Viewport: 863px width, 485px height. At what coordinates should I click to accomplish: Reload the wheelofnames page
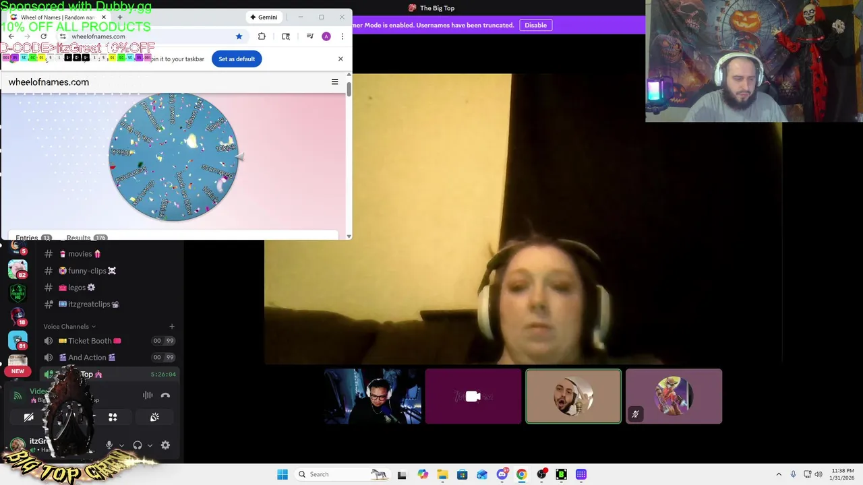pos(44,36)
